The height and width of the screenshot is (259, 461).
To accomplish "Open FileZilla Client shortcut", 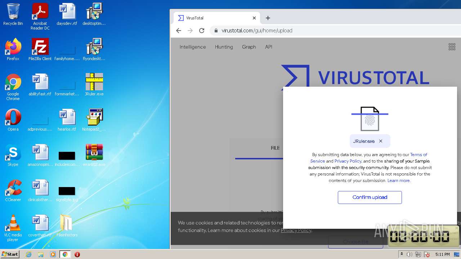I will point(40,50).
